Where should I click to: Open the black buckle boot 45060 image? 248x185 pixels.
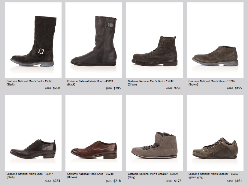[x=33, y=40]
